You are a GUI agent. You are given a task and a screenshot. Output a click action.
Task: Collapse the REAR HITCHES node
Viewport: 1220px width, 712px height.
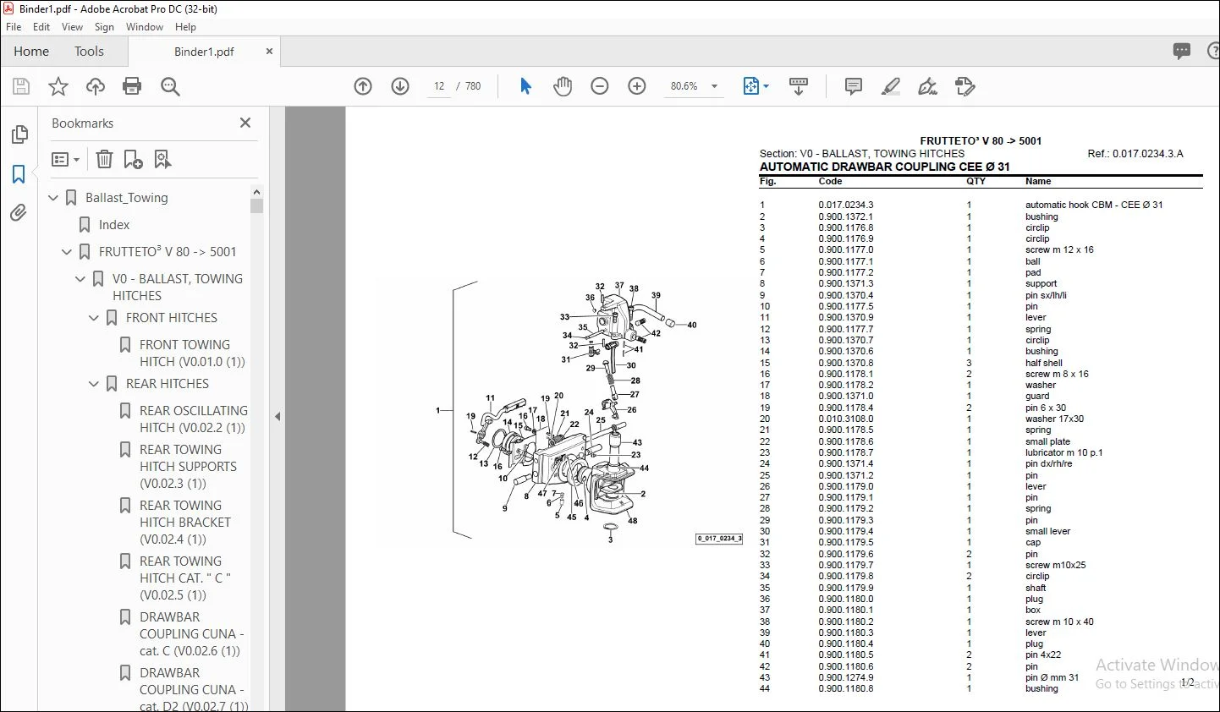94,384
